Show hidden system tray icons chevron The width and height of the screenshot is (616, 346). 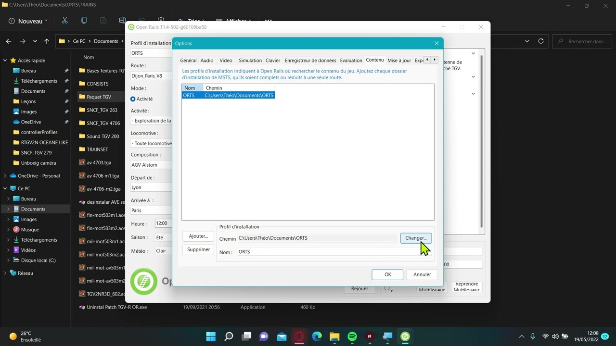click(521, 336)
